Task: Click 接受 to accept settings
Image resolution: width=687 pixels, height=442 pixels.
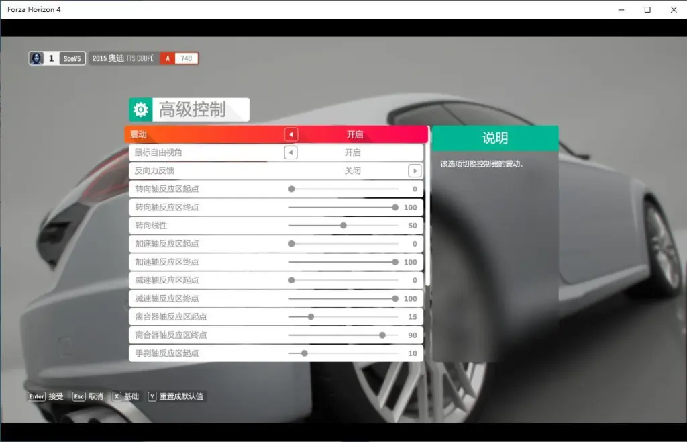Action: click(56, 396)
